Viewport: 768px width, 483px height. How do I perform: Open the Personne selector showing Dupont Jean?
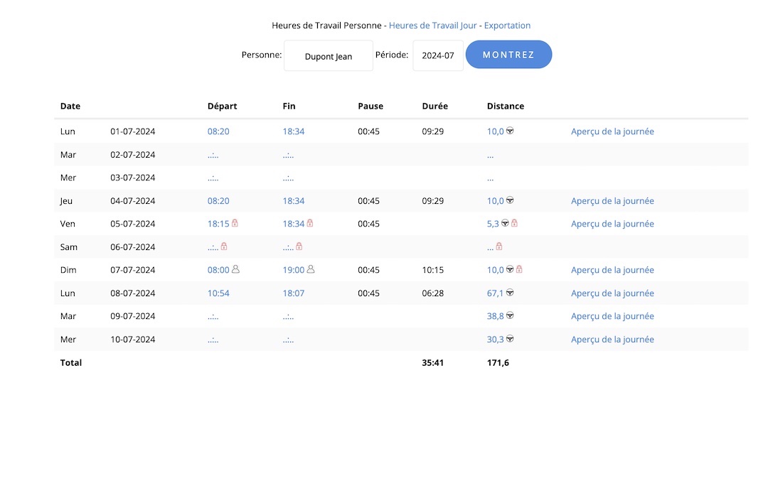(328, 56)
